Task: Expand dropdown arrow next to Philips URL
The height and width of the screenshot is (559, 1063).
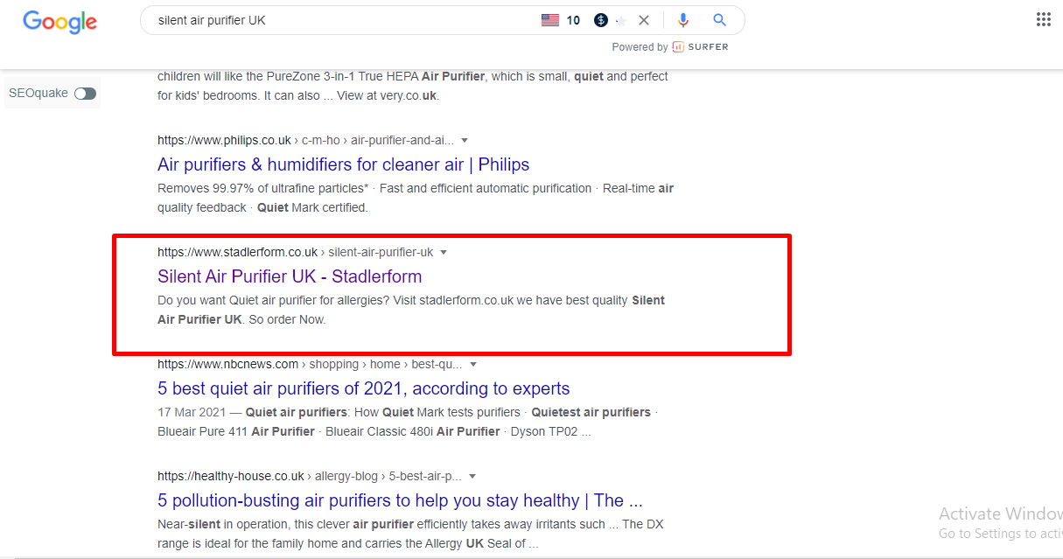Action: (x=464, y=140)
